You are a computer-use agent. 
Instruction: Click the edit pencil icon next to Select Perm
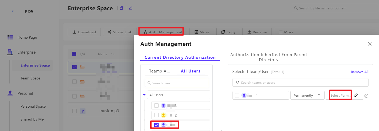[x=356, y=95]
